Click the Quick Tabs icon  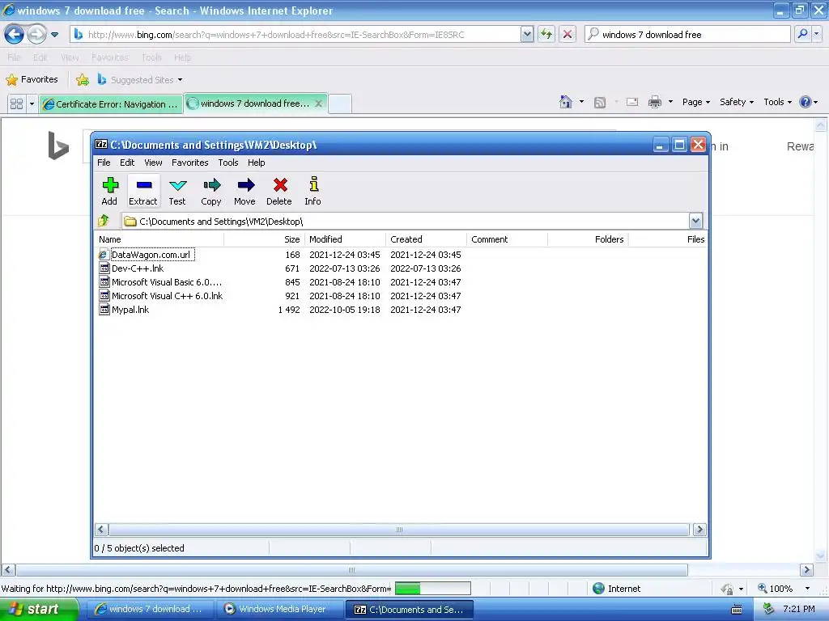tap(16, 104)
